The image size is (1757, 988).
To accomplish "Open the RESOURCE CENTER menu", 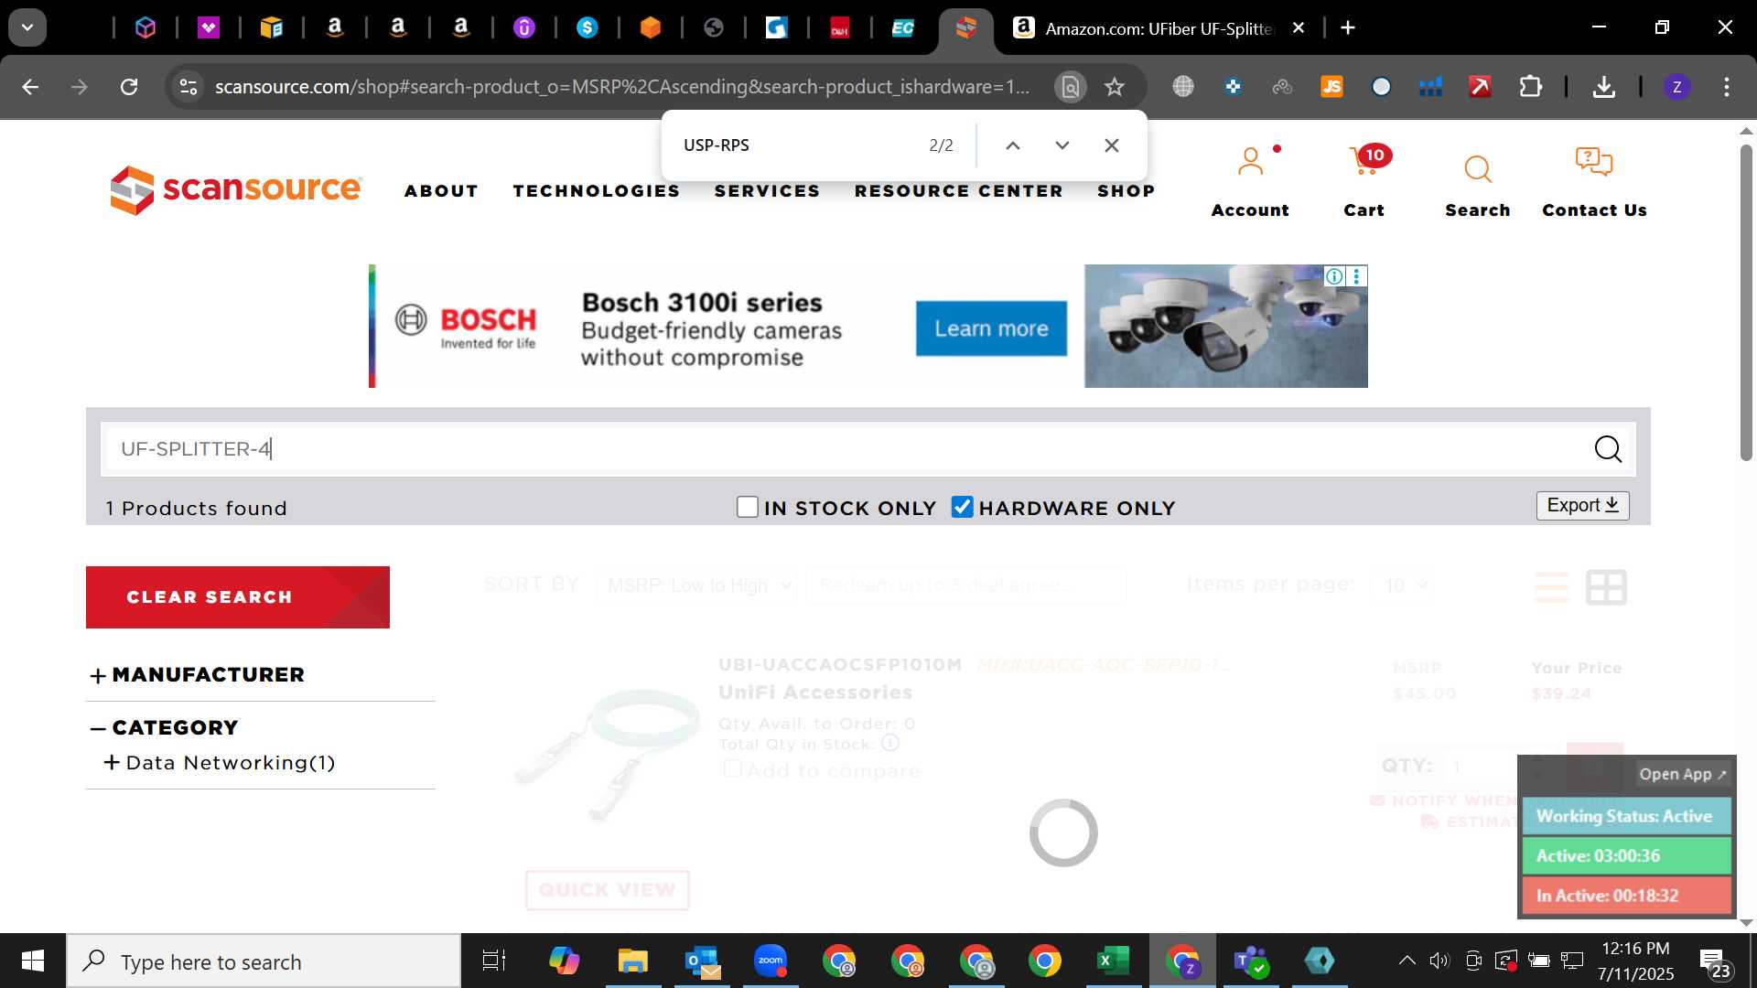I will click(x=958, y=190).
